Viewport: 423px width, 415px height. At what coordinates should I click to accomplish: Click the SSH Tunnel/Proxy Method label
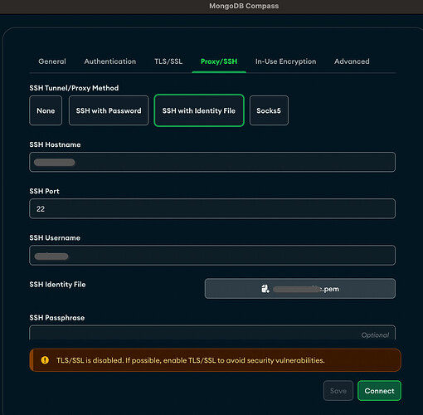pyautogui.click(x=74, y=88)
